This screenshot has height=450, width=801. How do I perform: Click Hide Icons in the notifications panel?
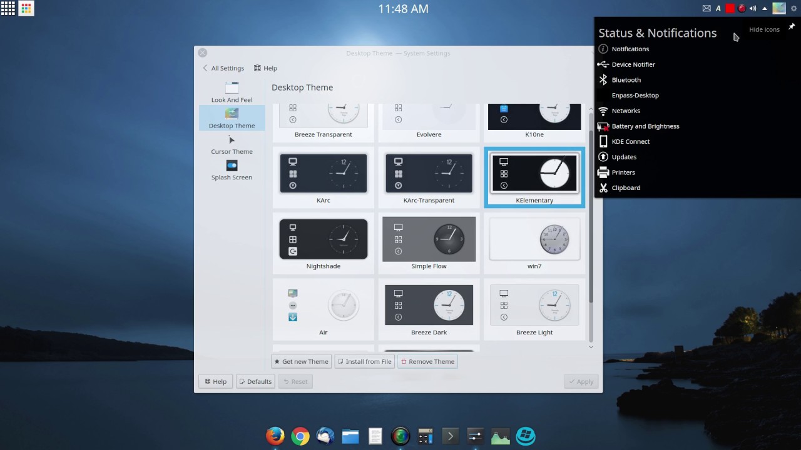click(764, 29)
